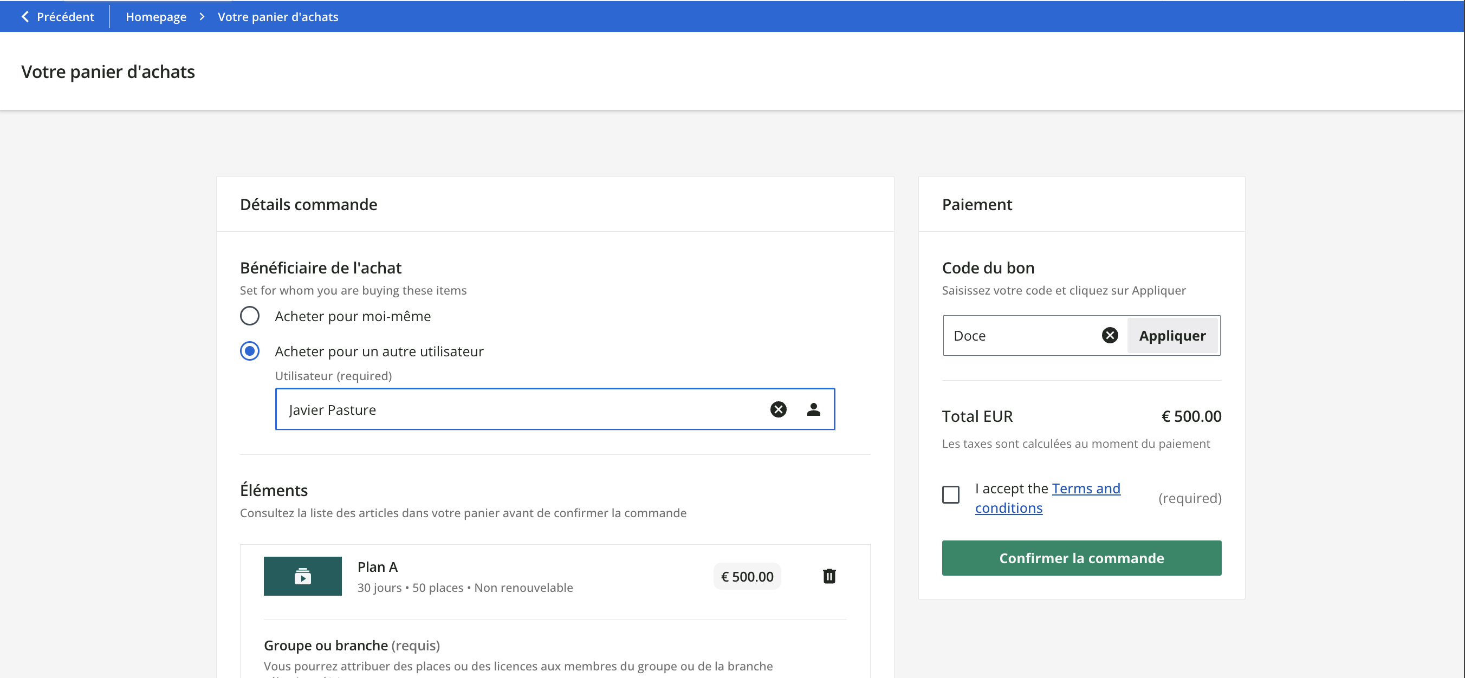Image resolution: width=1465 pixels, height=678 pixels.
Task: Click the Précédent back link
Action: coord(65,16)
